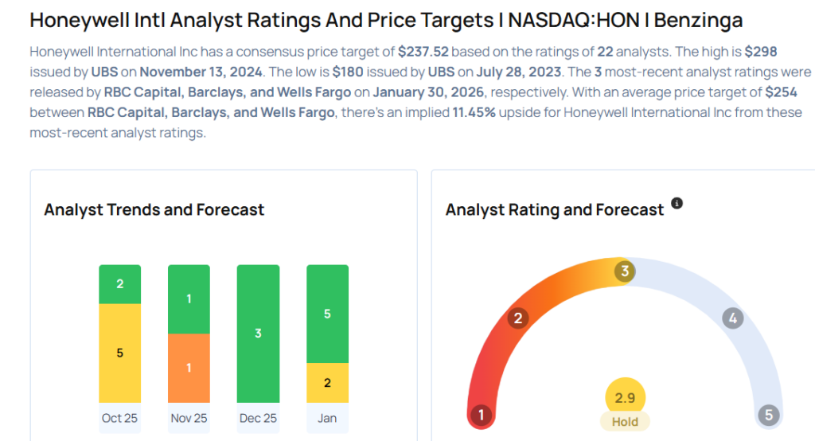Click the red number 1 gauge marker
This screenshot has height=441, width=815.
(479, 415)
